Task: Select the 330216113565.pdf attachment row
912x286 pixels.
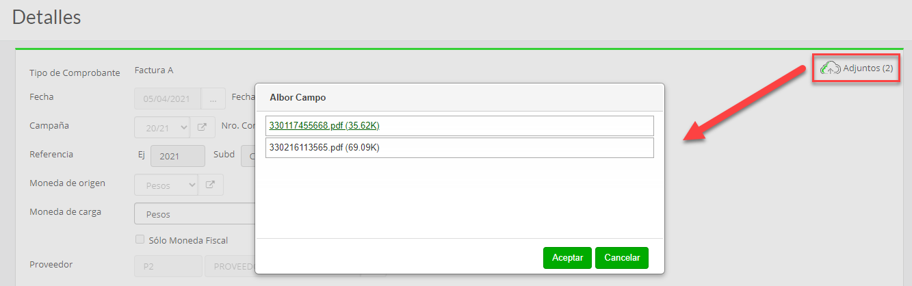Action: pyautogui.click(x=460, y=148)
